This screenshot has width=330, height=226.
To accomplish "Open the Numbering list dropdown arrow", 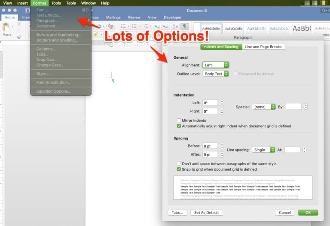I will pyautogui.click(x=140, y=26).
